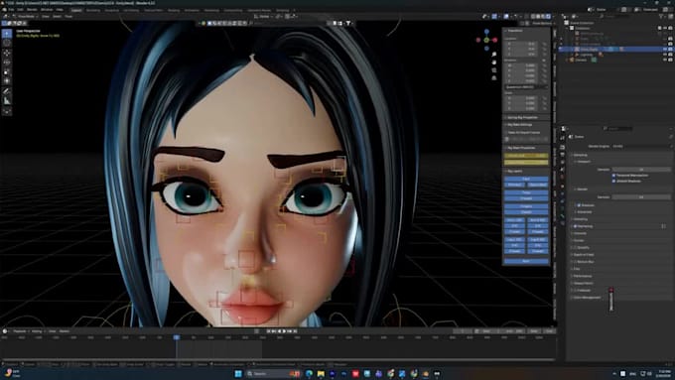Hide the selected rig row in outliner viewport
Image resolution: width=675 pixels, height=380 pixels.
[665, 49]
